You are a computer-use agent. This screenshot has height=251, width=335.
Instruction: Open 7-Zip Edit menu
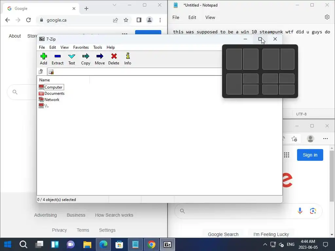[53, 47]
